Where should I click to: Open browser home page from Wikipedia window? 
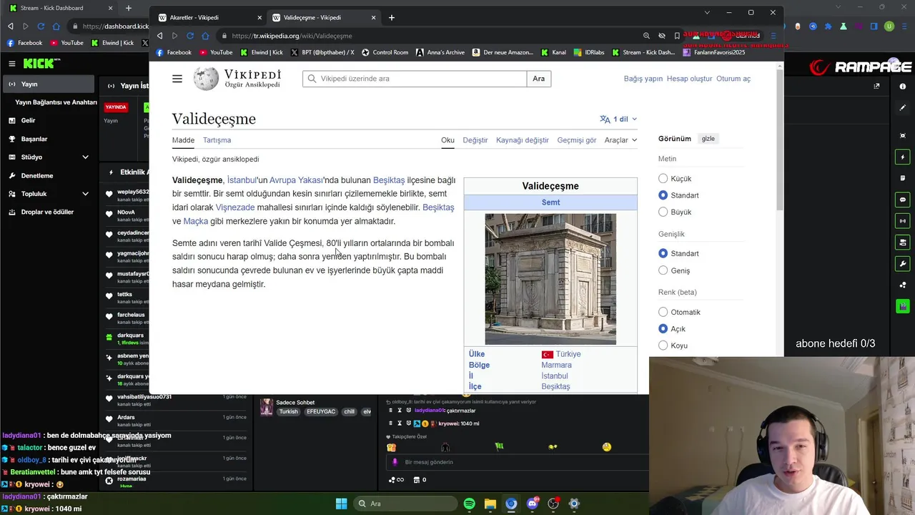click(205, 36)
